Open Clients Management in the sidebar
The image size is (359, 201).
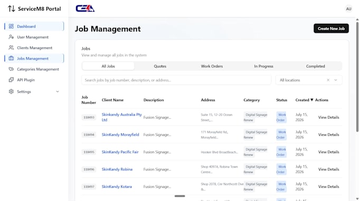pyautogui.click(x=34, y=47)
